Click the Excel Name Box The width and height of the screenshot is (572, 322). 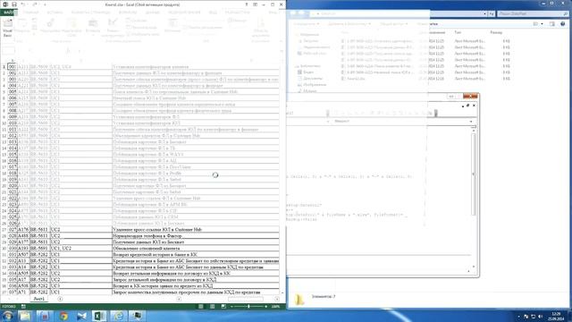click(x=9, y=51)
